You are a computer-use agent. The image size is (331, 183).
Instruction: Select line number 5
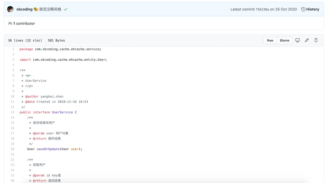(13, 70)
